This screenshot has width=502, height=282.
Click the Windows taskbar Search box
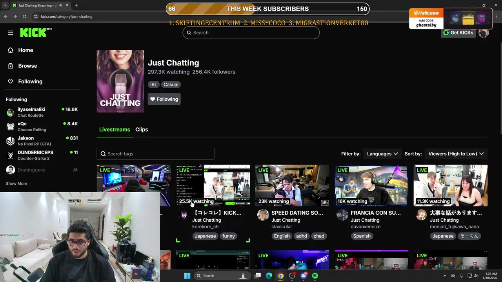pyautogui.click(x=222, y=276)
